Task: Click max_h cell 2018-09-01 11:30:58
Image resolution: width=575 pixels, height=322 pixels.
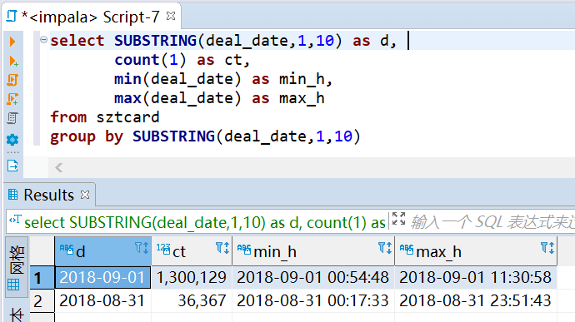Action: 476,278
